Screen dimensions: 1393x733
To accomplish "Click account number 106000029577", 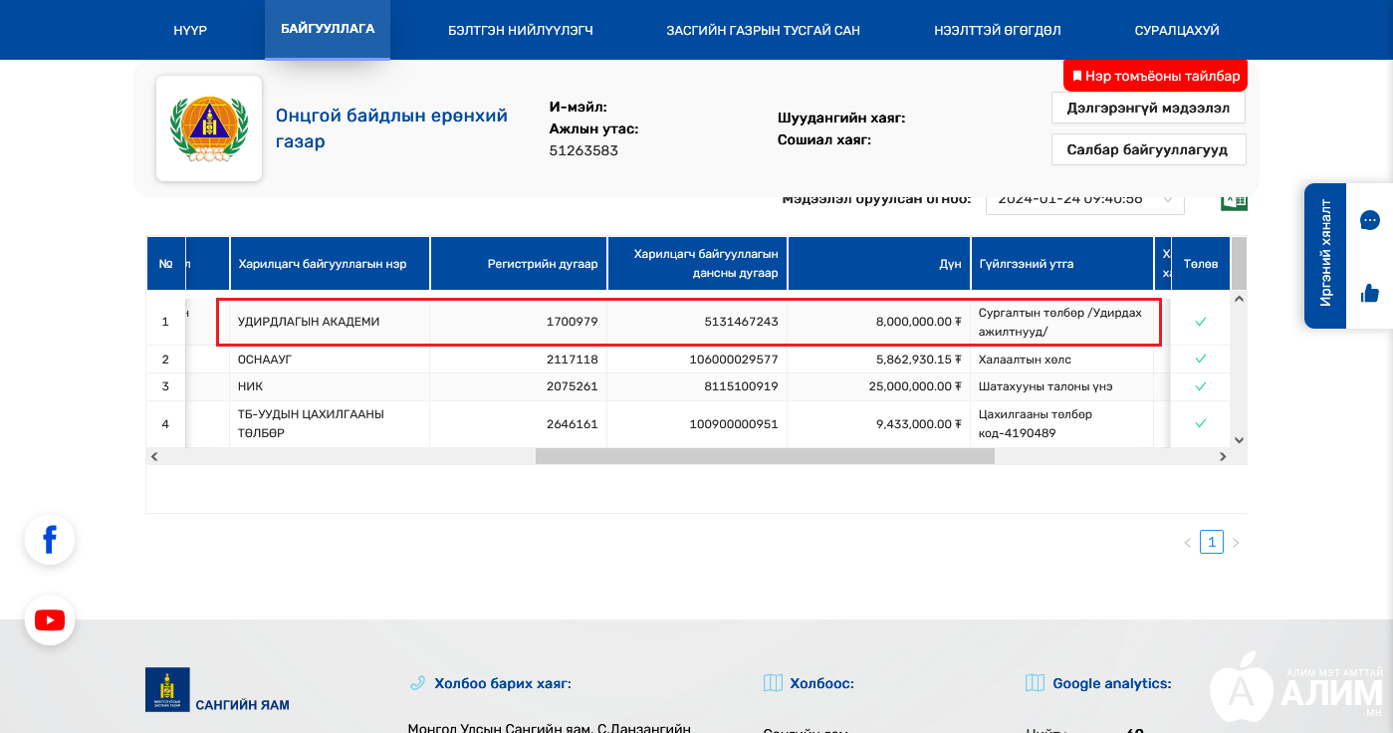I will 734,359.
